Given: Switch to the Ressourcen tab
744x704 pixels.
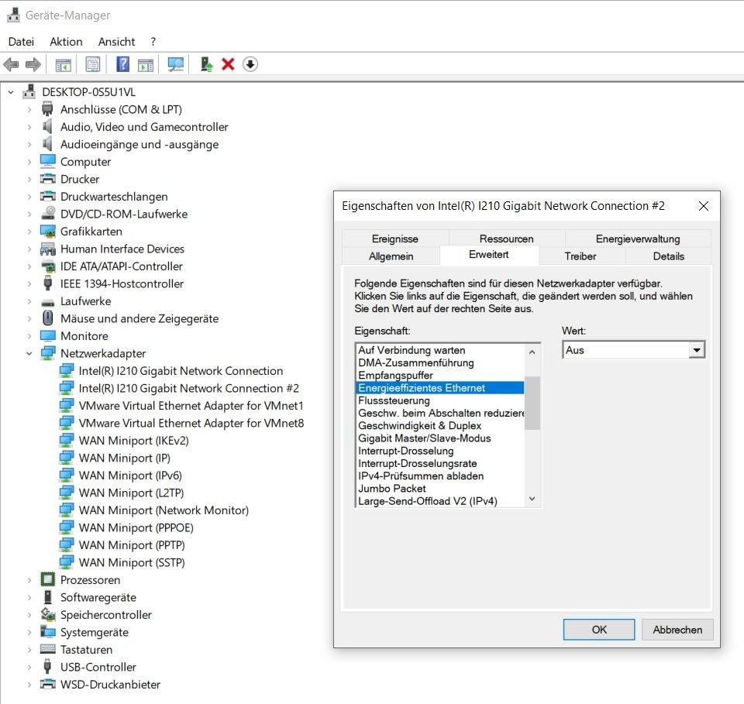Looking at the screenshot, I should click(506, 239).
